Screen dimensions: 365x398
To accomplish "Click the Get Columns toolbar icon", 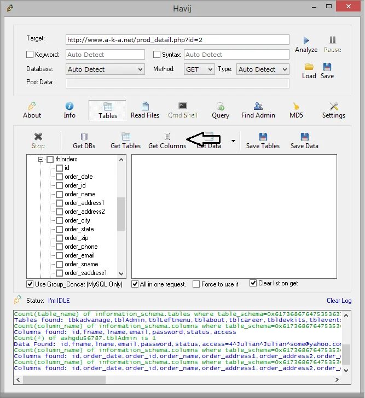I will coord(167,137).
